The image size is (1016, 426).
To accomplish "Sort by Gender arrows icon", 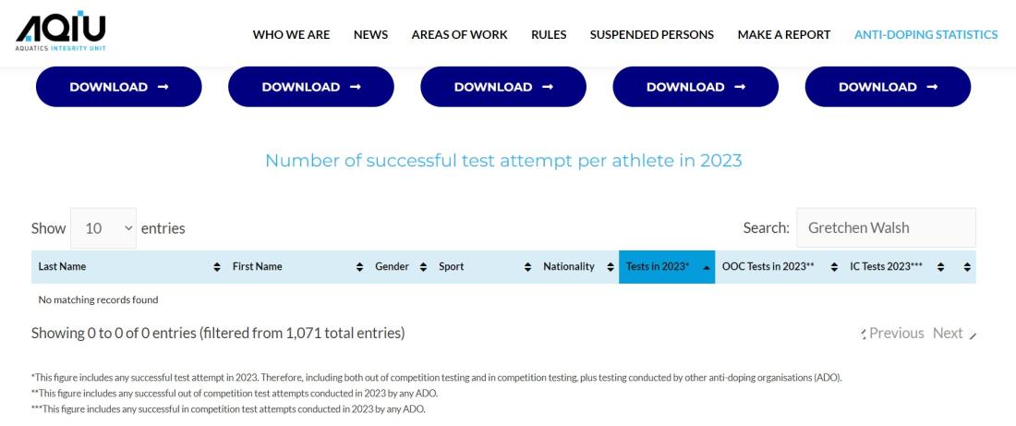I will click(423, 267).
